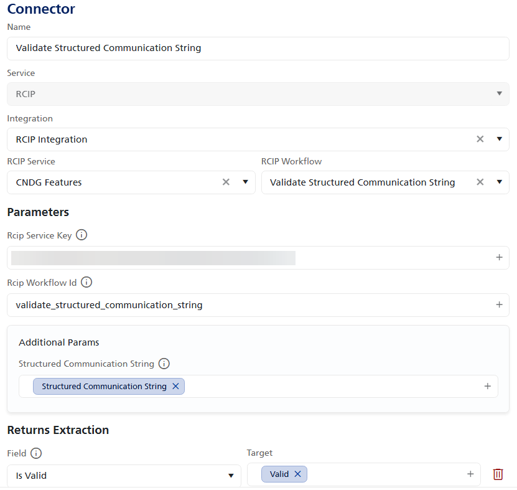Screen dimensions: 517x490
Task: Clear the RCIP Workflow selection
Action: (480, 182)
